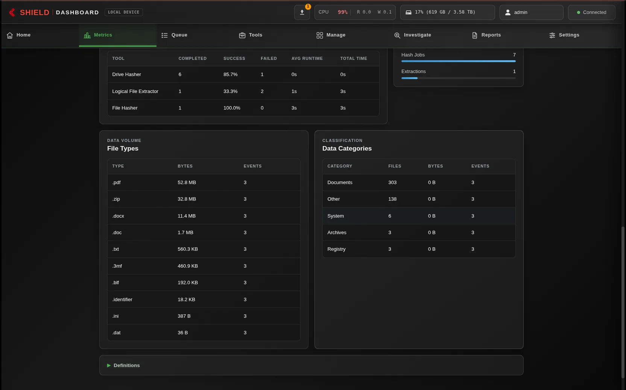
Task: Click the Extractions progress bar
Action: 458,78
